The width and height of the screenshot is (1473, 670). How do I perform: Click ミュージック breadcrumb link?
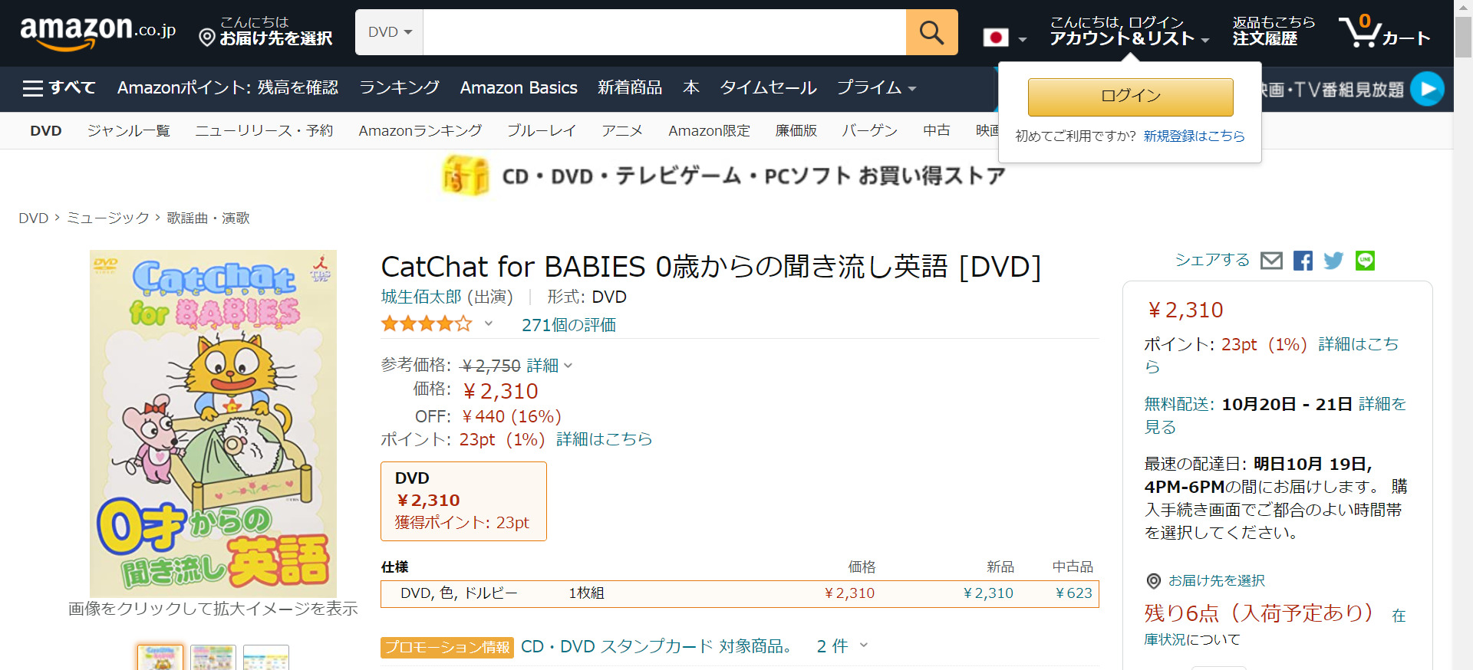click(108, 218)
